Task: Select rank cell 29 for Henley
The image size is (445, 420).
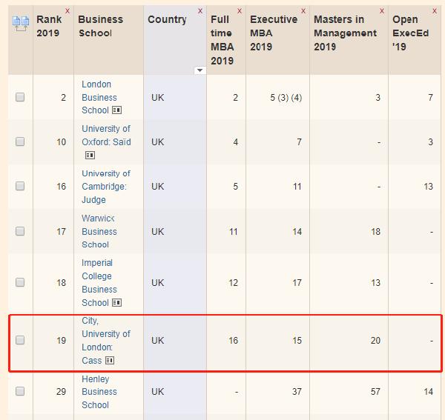Action: [x=61, y=392]
